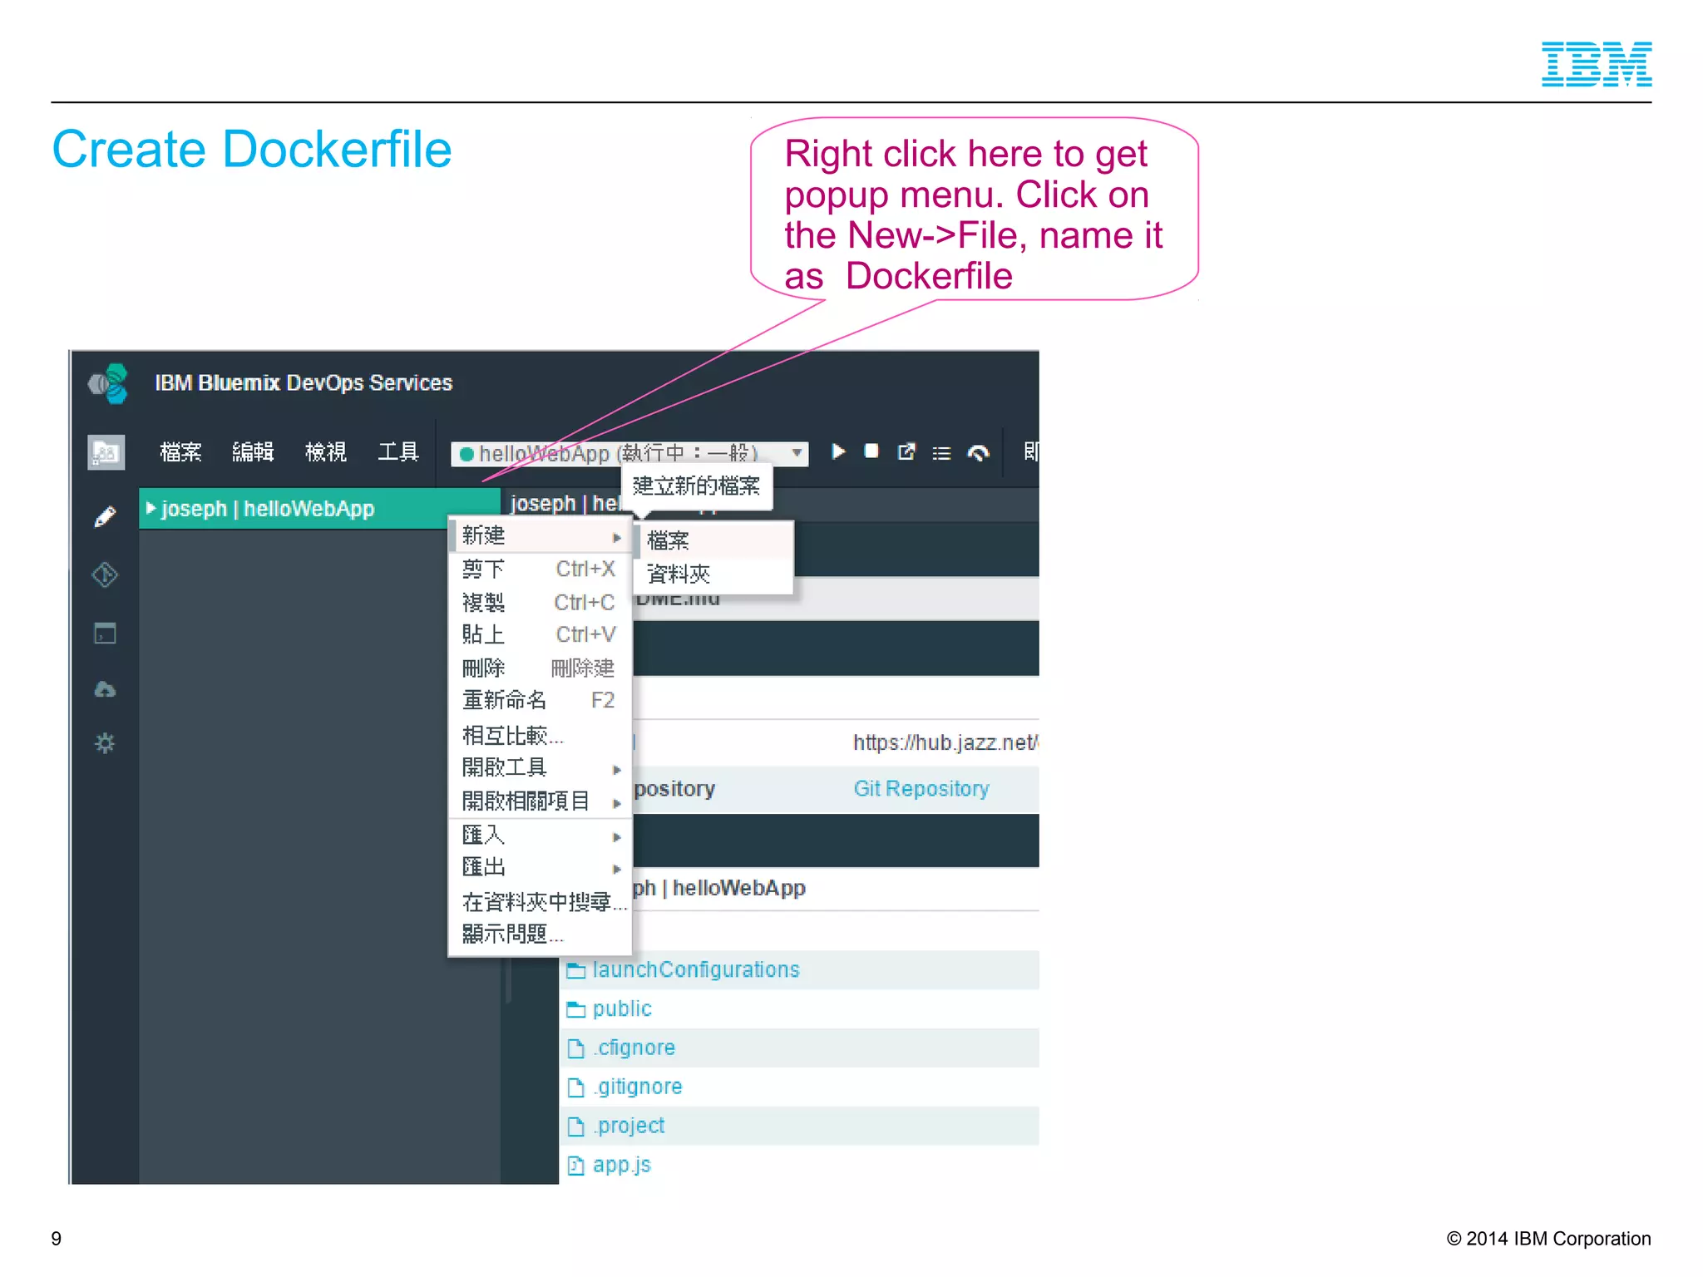Screen dimensions: 1703x1277
Task: Click the stop button for the app
Action: pyautogui.click(x=871, y=451)
